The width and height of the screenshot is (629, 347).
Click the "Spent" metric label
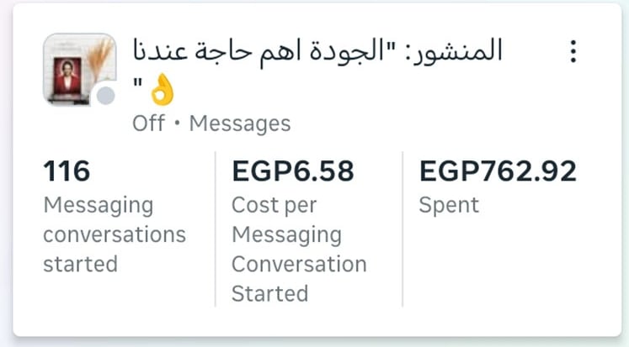[449, 205]
